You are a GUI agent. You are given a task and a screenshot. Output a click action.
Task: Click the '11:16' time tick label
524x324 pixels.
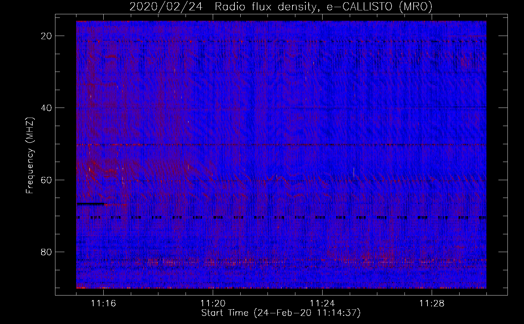[103, 304]
